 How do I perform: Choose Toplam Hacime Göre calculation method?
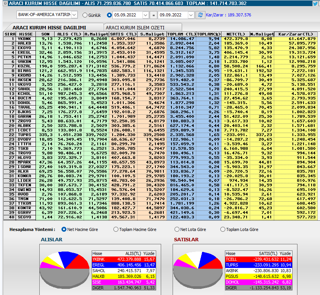click(x=116, y=229)
